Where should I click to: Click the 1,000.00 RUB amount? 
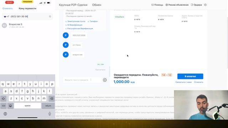click(124, 82)
